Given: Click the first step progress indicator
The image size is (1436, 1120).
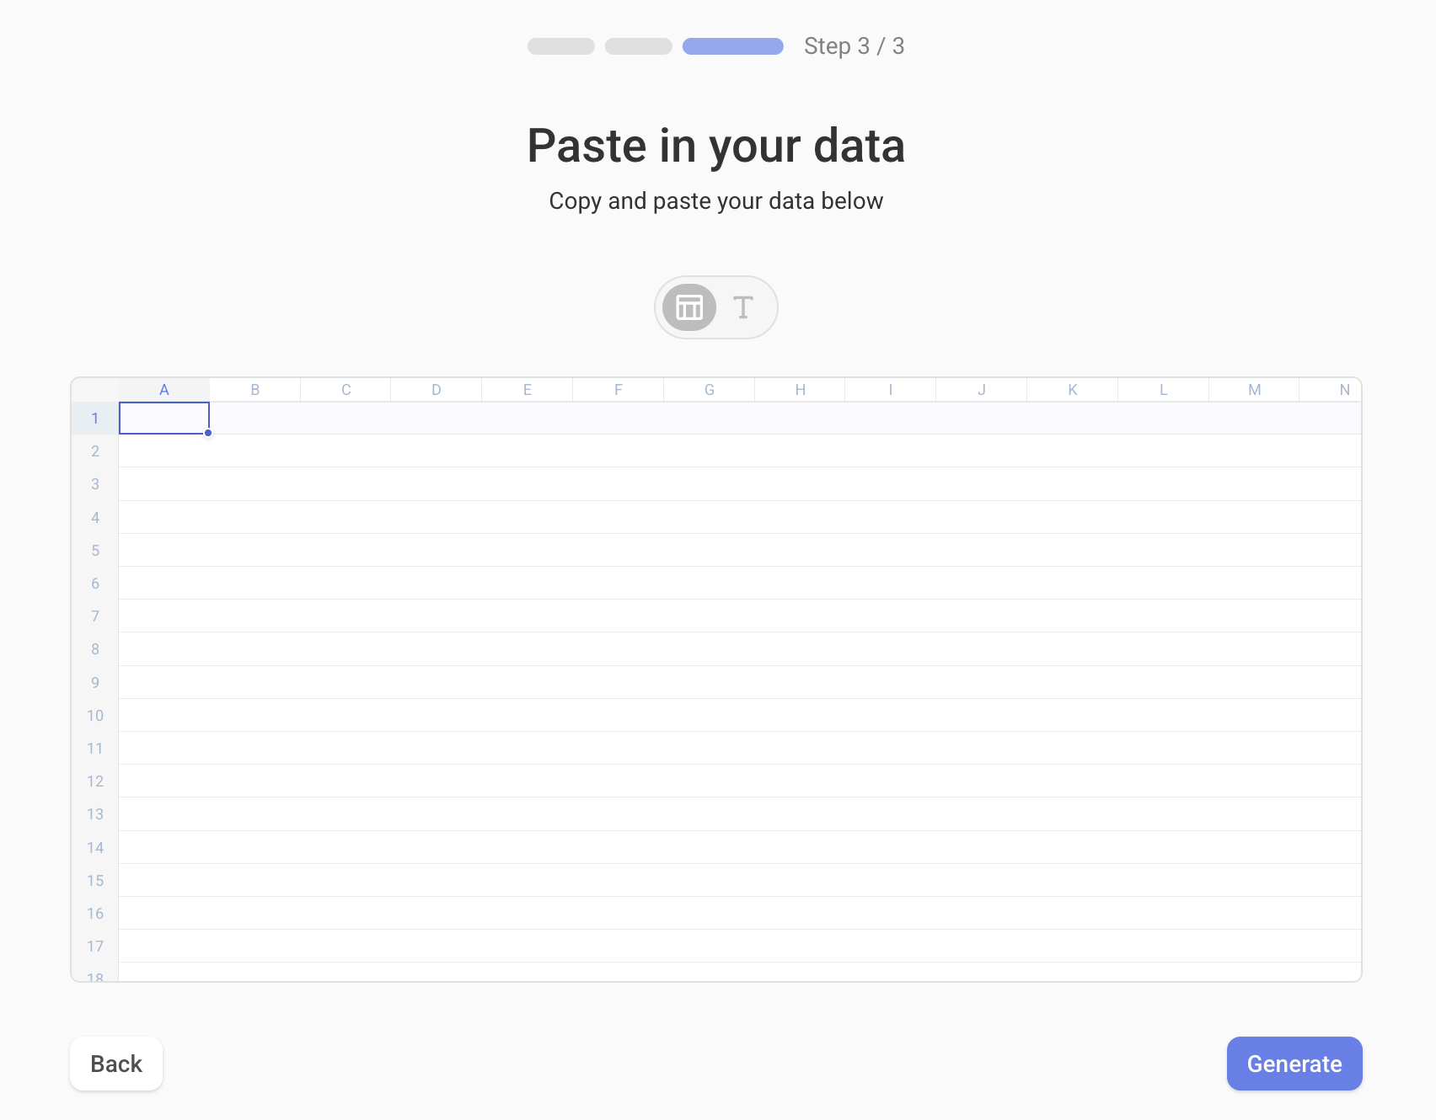Looking at the screenshot, I should (x=560, y=46).
